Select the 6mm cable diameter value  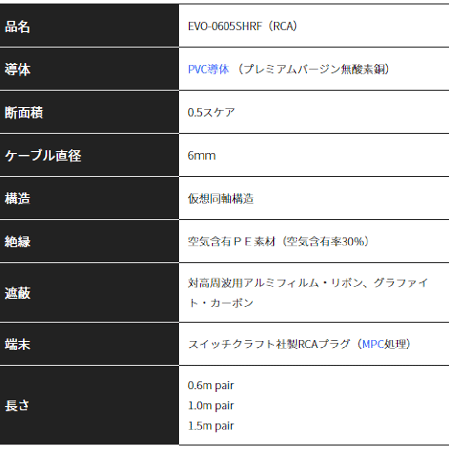point(202,156)
